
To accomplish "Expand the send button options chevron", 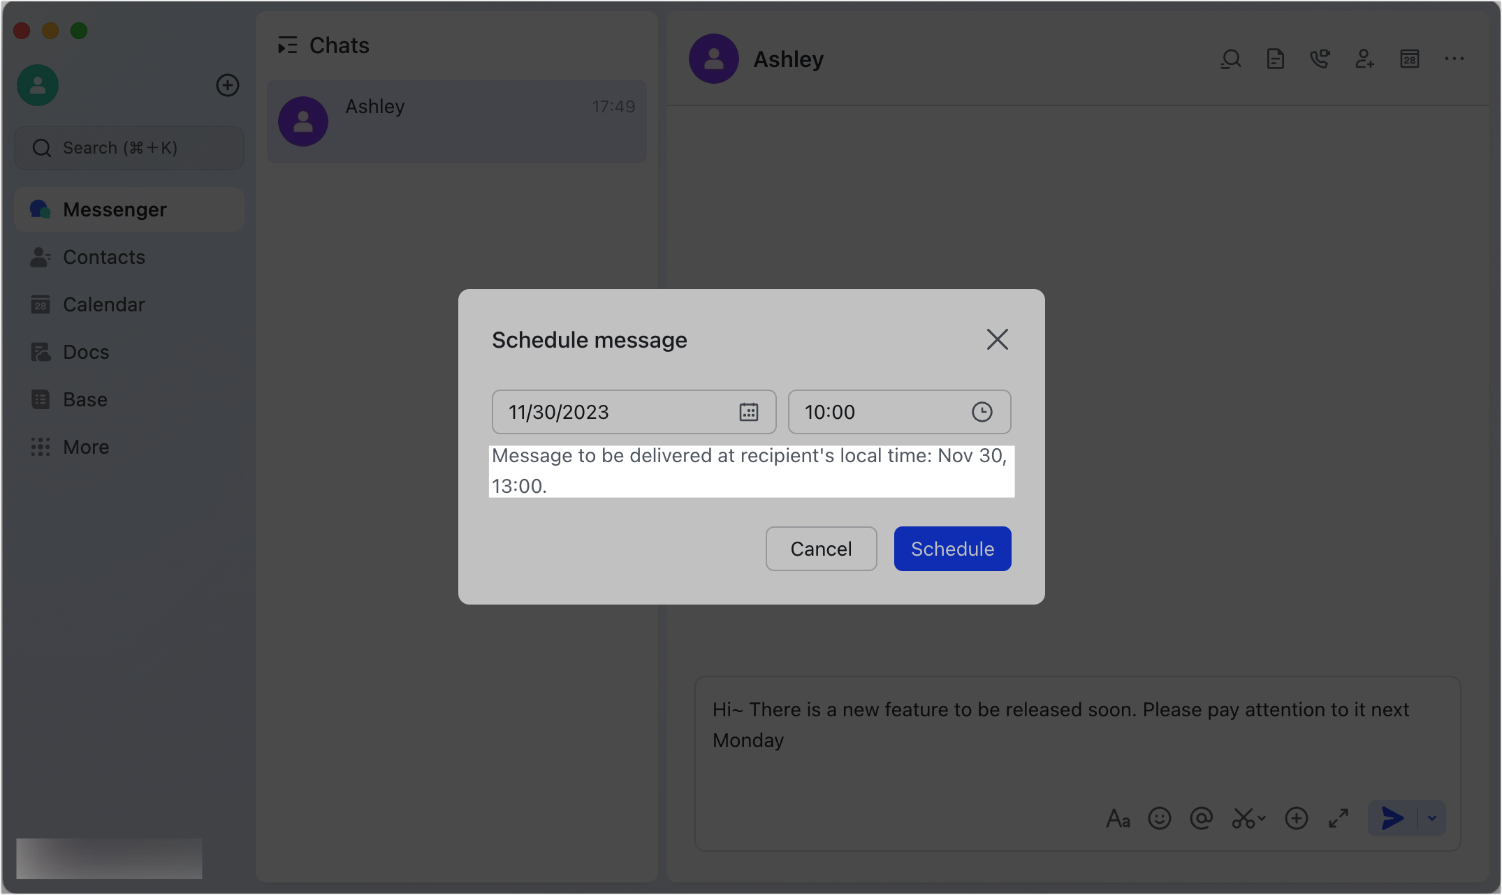I will (x=1431, y=818).
